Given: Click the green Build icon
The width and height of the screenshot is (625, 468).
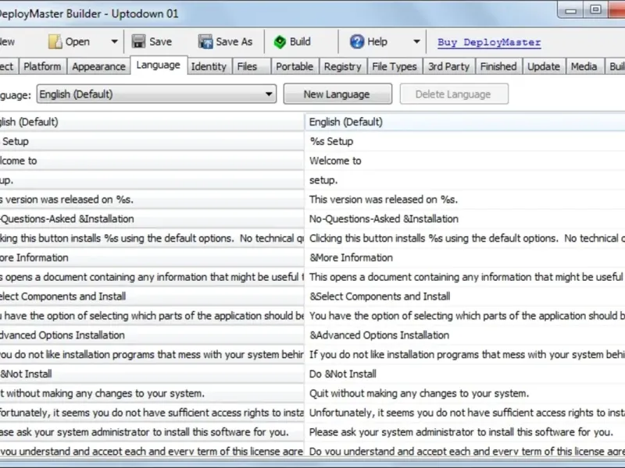Looking at the screenshot, I should tap(280, 42).
